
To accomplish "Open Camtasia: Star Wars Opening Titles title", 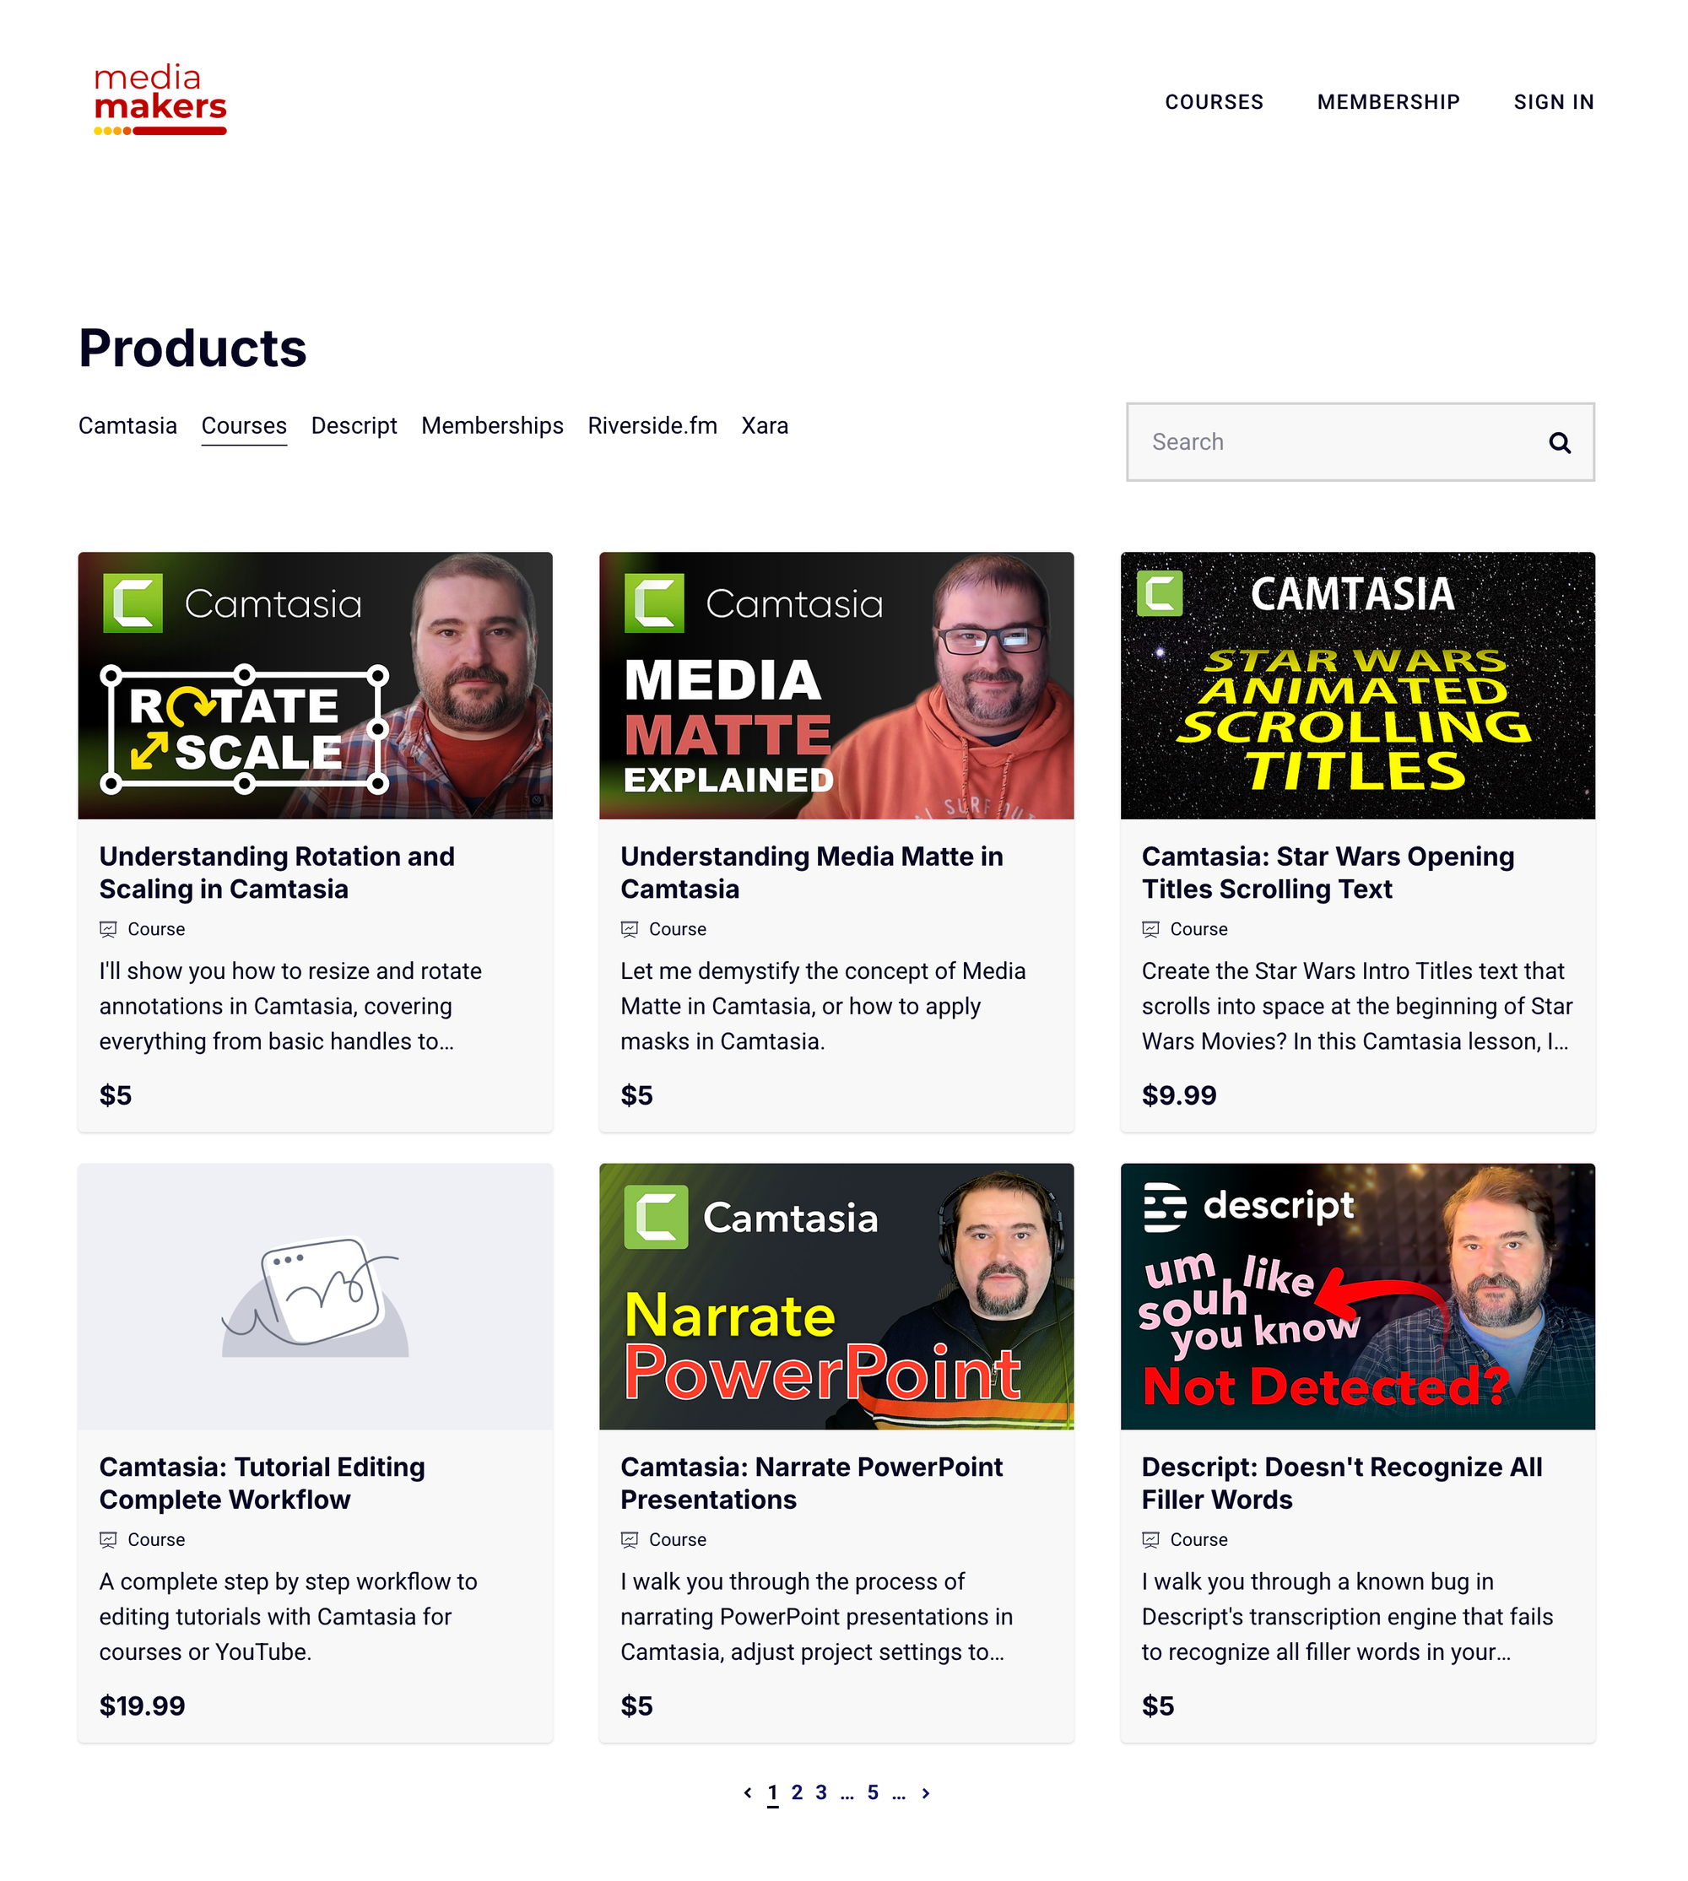I will [1328, 872].
